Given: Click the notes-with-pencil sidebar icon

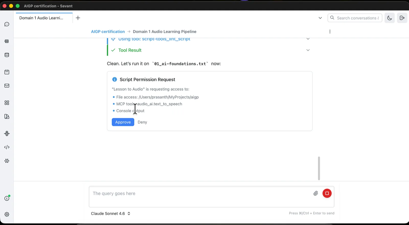Looking at the screenshot, I should (x=7, y=117).
